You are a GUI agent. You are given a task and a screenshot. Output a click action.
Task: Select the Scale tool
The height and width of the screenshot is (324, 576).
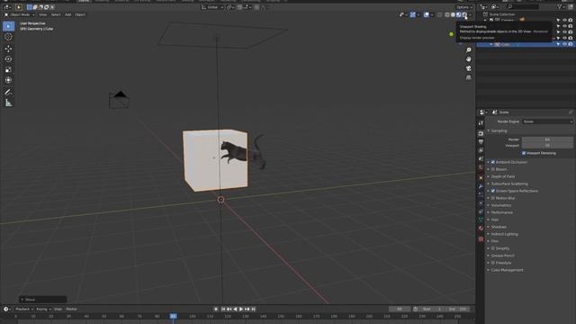click(x=8, y=70)
